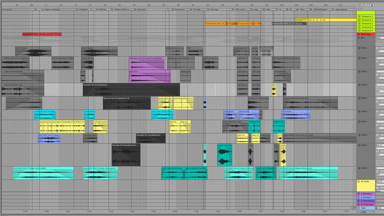Viewport: 384px width, 216px height.
Task: Unfold the Synth Seq track
Action: 358,34
